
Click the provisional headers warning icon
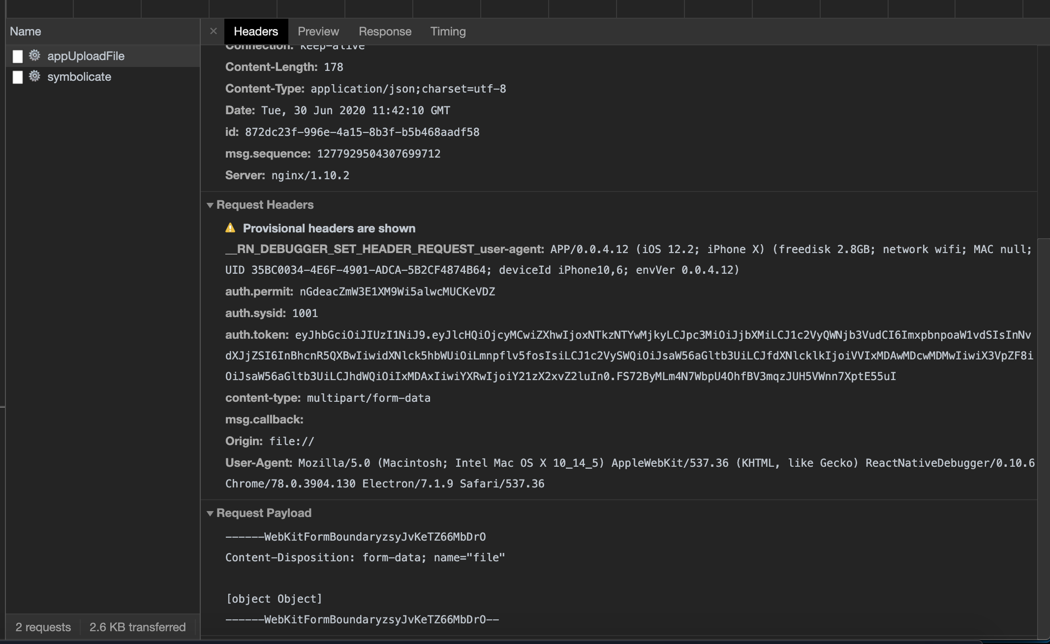231,227
